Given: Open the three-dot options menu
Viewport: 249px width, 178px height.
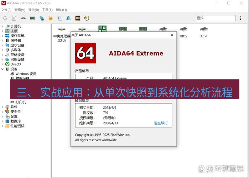Looking at the screenshot, I should [240, 18].
